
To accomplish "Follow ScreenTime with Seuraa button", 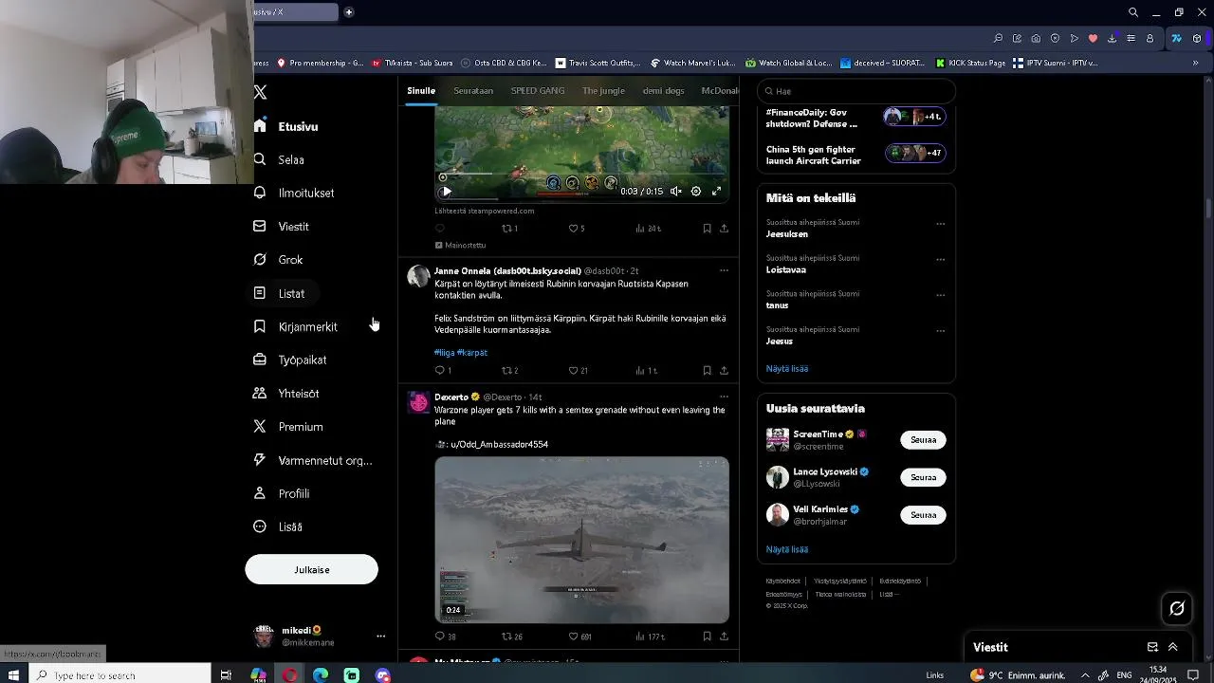I will coord(923,440).
